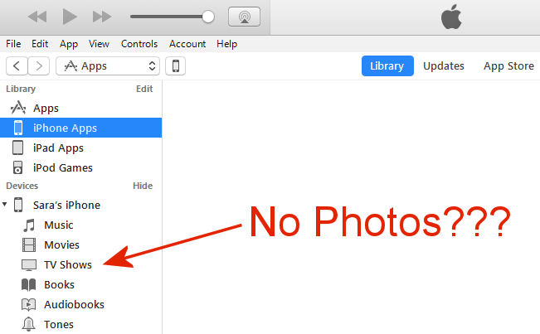
Task: Open the File menu
Action: (13, 44)
